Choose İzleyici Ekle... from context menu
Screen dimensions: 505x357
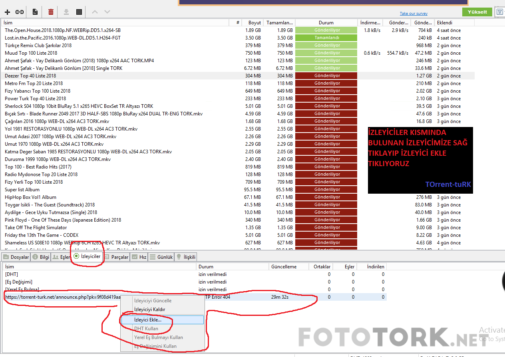click(x=148, y=320)
